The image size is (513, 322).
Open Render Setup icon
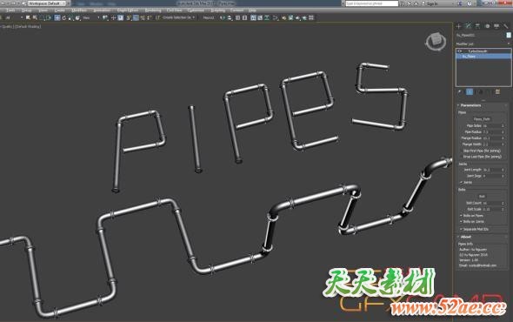click(x=283, y=17)
